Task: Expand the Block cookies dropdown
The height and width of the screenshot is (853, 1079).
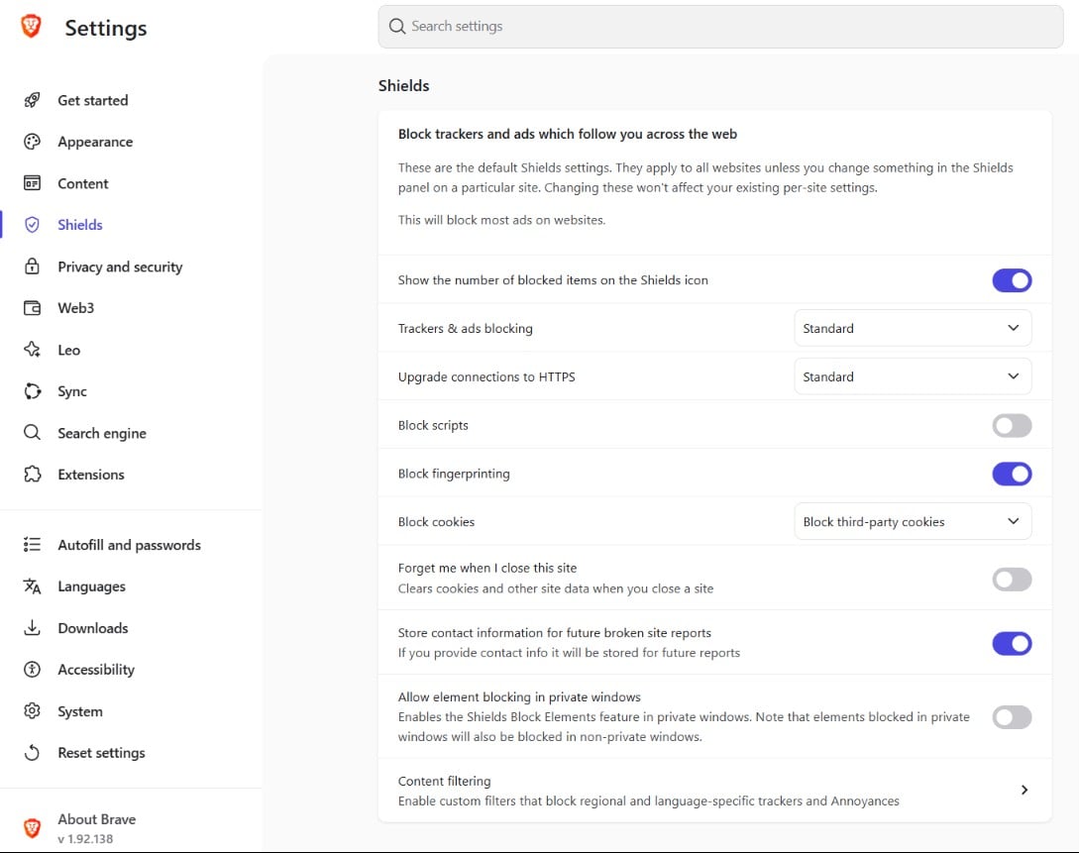Action: [913, 521]
